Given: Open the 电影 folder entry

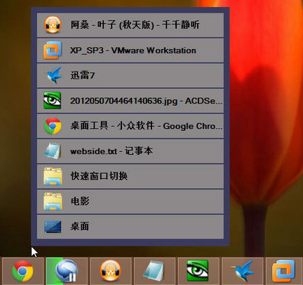Looking at the screenshot, I should pyautogui.click(x=130, y=202).
